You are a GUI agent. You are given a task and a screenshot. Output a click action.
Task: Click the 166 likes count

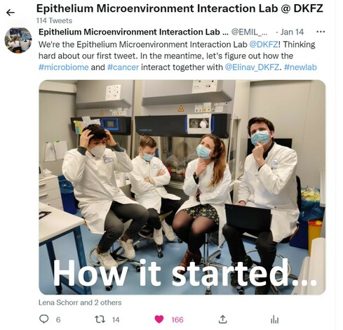(x=177, y=319)
